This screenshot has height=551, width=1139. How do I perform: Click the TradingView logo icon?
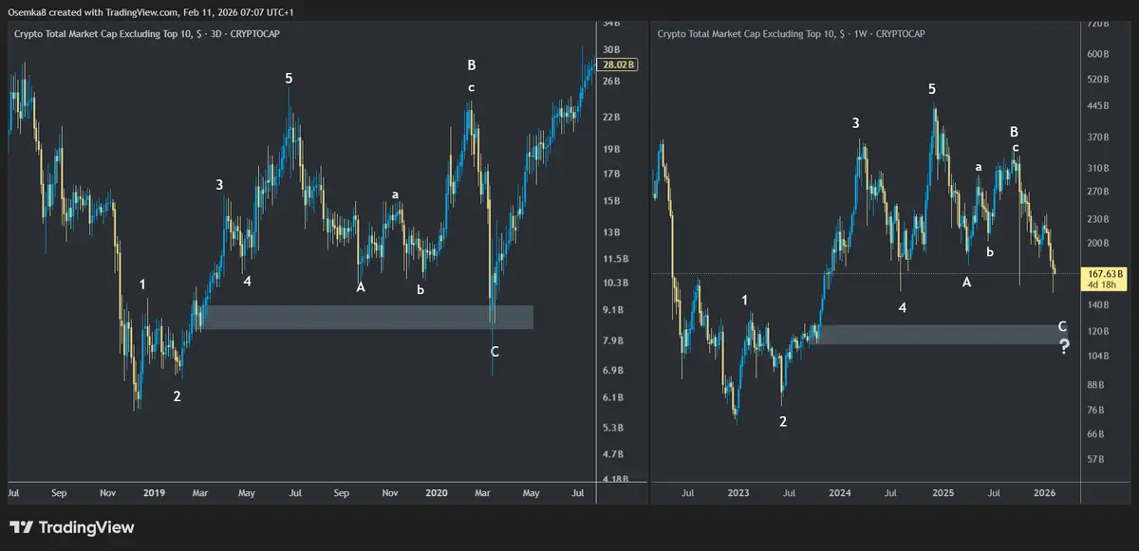point(22,527)
